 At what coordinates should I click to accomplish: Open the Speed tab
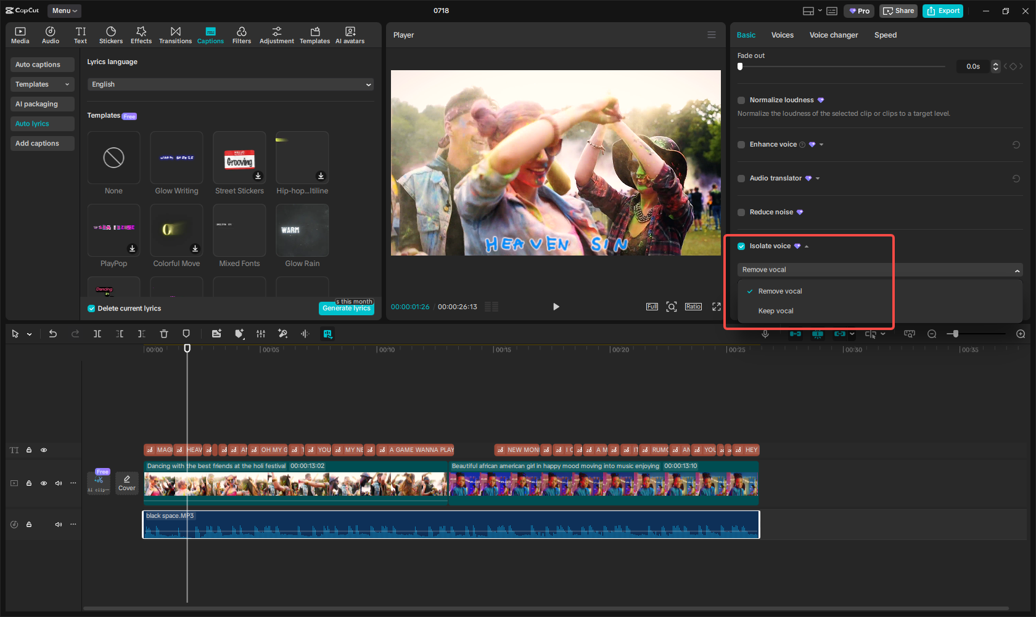(885, 35)
